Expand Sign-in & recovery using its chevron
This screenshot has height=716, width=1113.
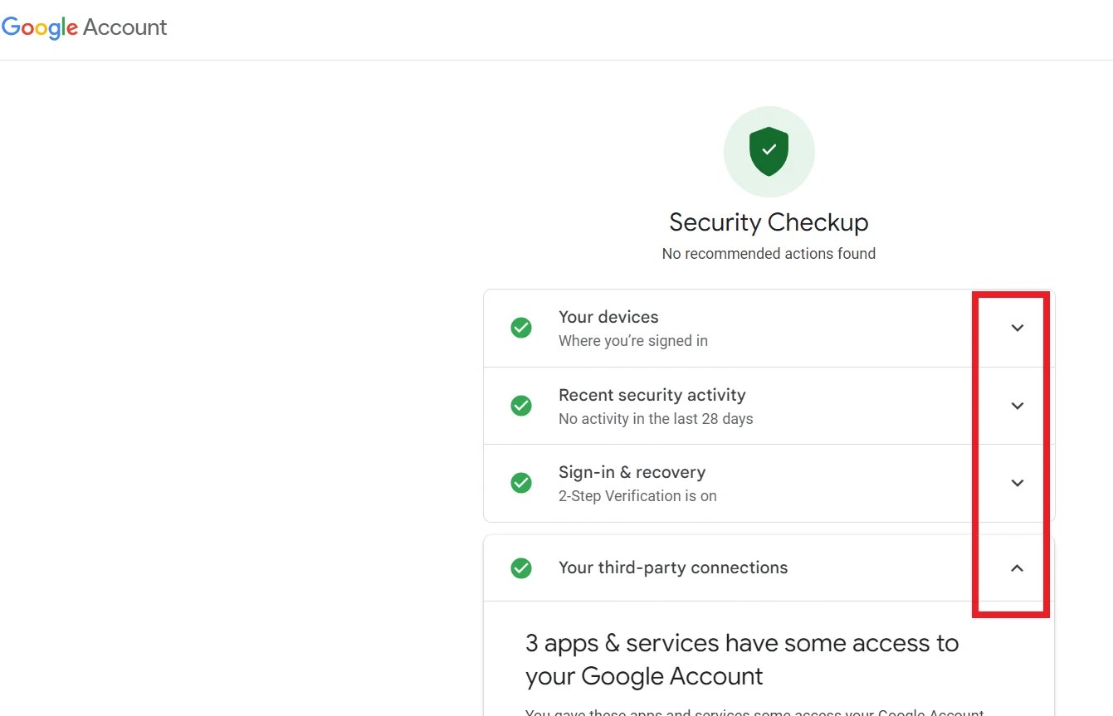[x=1017, y=483]
